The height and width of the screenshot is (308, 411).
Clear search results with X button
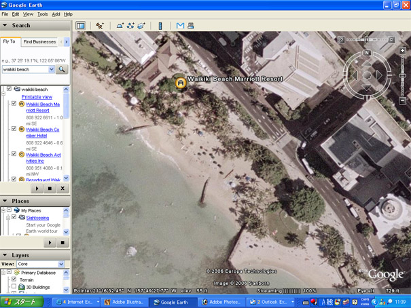[62, 189]
